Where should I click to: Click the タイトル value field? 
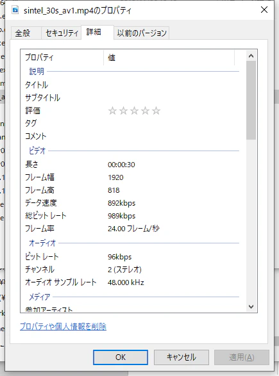(171, 85)
